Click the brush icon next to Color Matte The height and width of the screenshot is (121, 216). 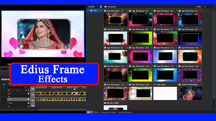tap(155, 85)
